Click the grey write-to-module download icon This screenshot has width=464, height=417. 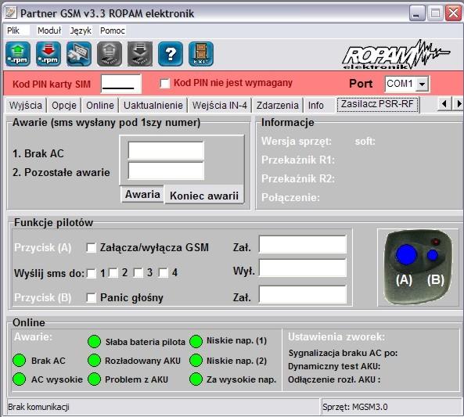click(x=140, y=54)
